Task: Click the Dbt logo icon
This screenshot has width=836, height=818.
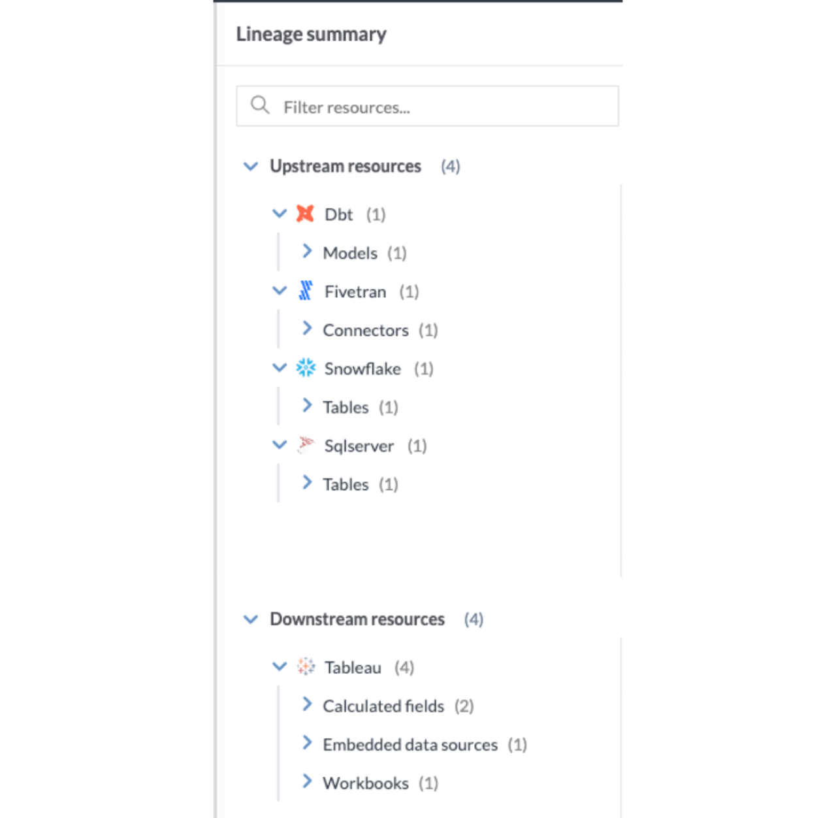Action: [x=305, y=214]
